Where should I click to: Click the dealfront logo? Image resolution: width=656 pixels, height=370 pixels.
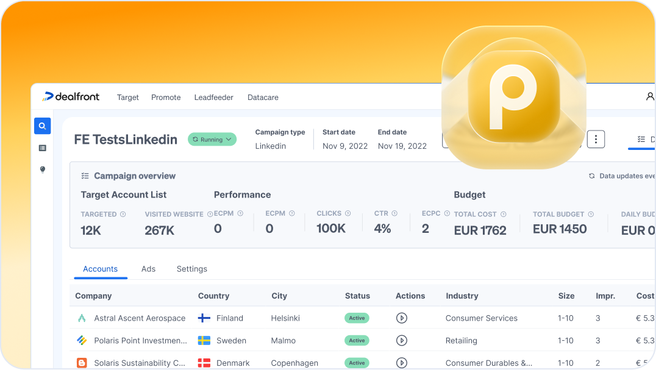(x=71, y=96)
